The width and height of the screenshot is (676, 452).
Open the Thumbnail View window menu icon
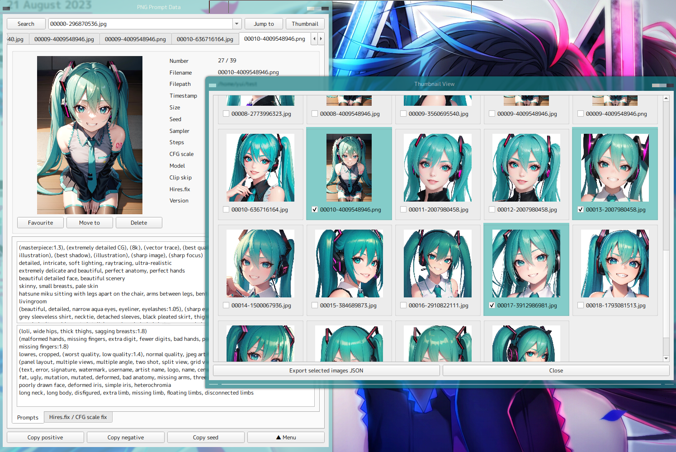(212, 85)
